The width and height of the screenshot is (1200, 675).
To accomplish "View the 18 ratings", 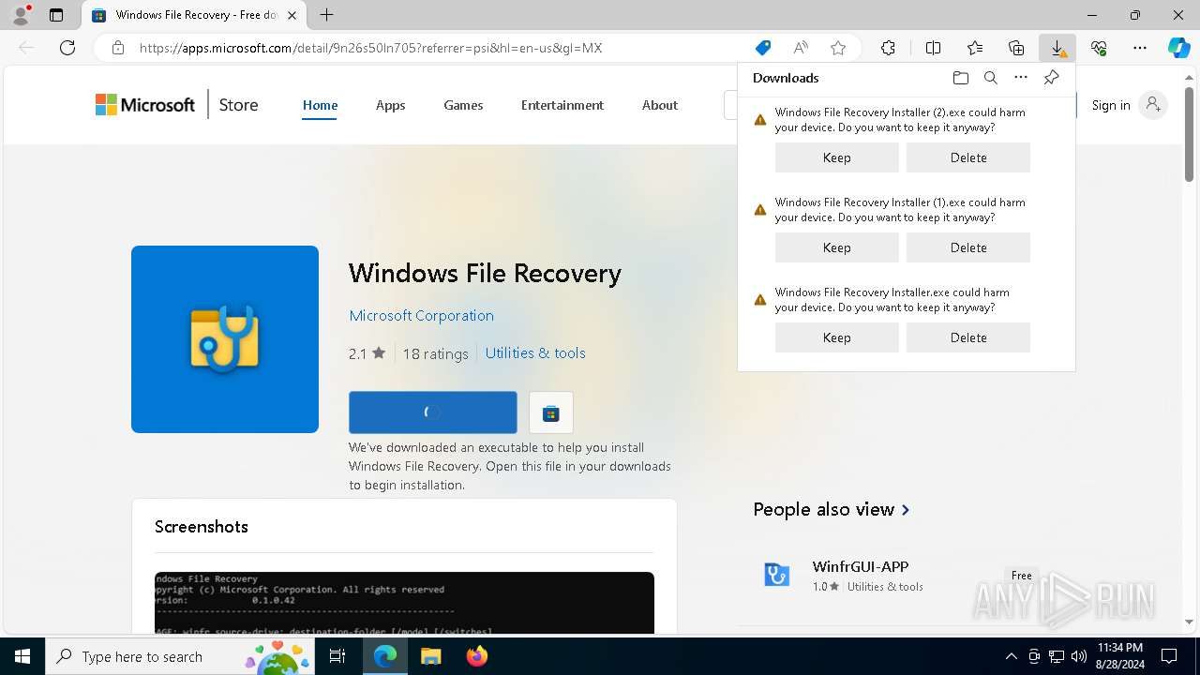I will 435,354.
